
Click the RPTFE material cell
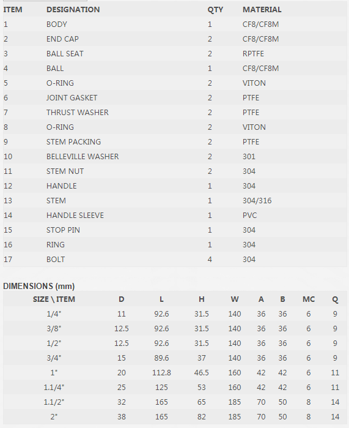coord(253,53)
